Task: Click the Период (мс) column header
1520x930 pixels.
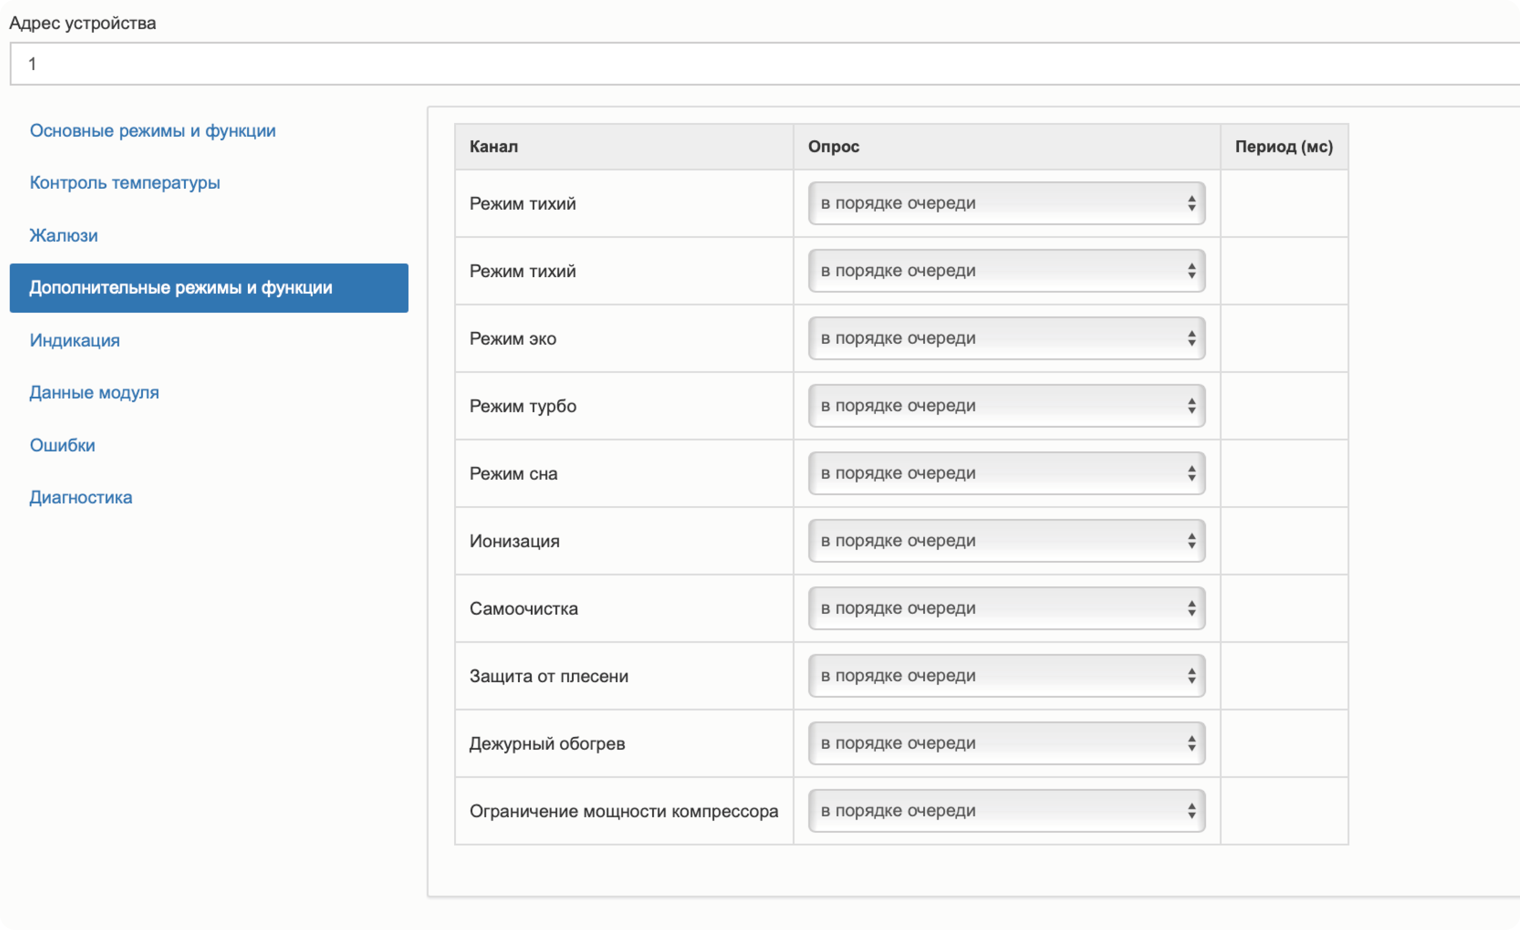Action: pos(1283,147)
